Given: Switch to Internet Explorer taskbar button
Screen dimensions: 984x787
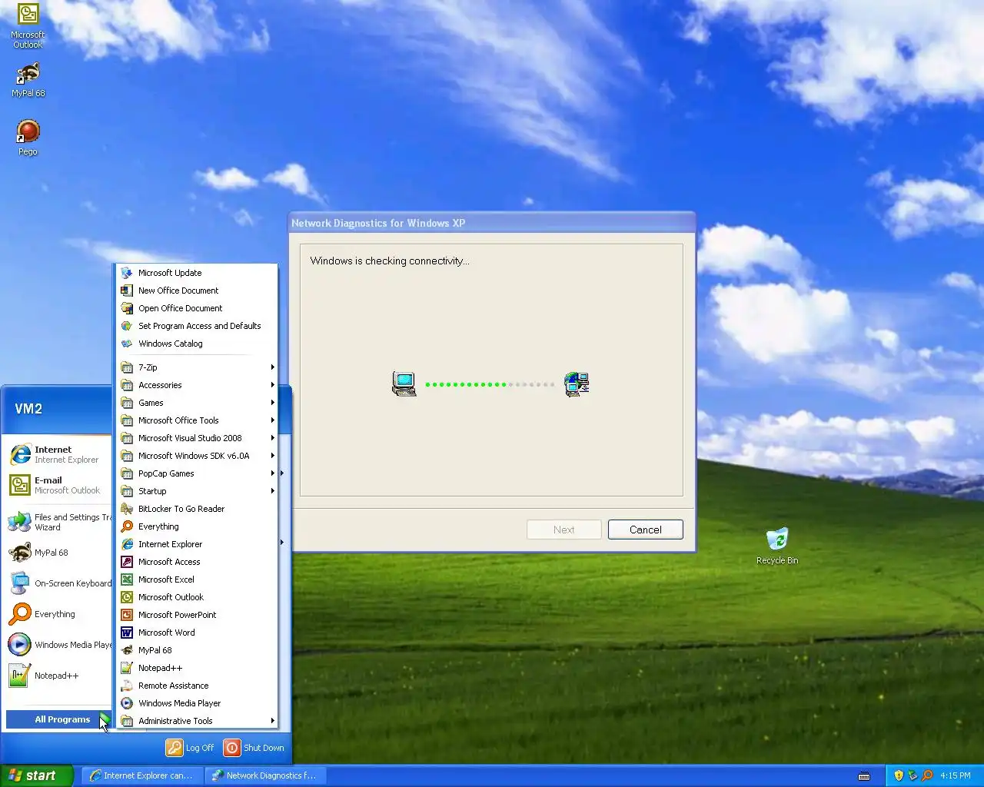Looking at the screenshot, I should 141,775.
